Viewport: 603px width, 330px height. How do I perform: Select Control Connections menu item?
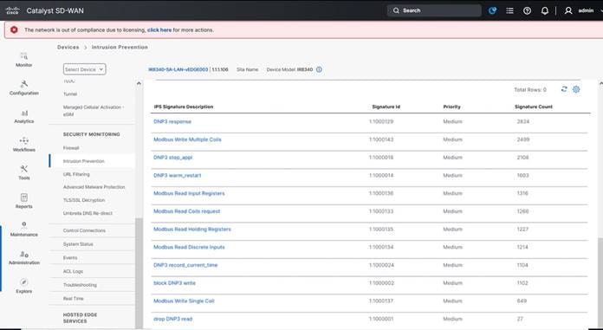(x=84, y=230)
